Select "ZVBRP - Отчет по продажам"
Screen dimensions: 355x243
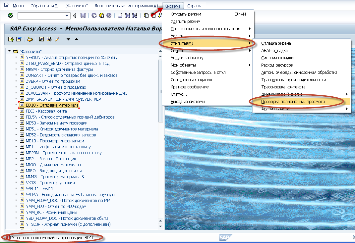tap(53, 81)
